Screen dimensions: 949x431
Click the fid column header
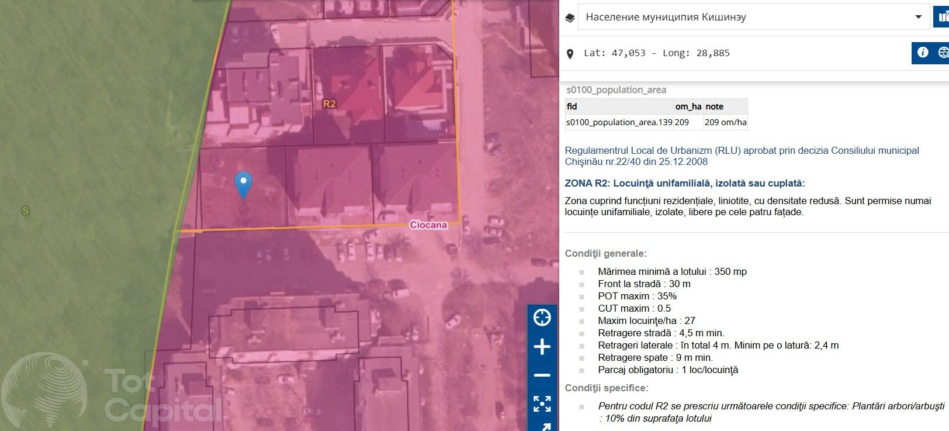pos(618,106)
